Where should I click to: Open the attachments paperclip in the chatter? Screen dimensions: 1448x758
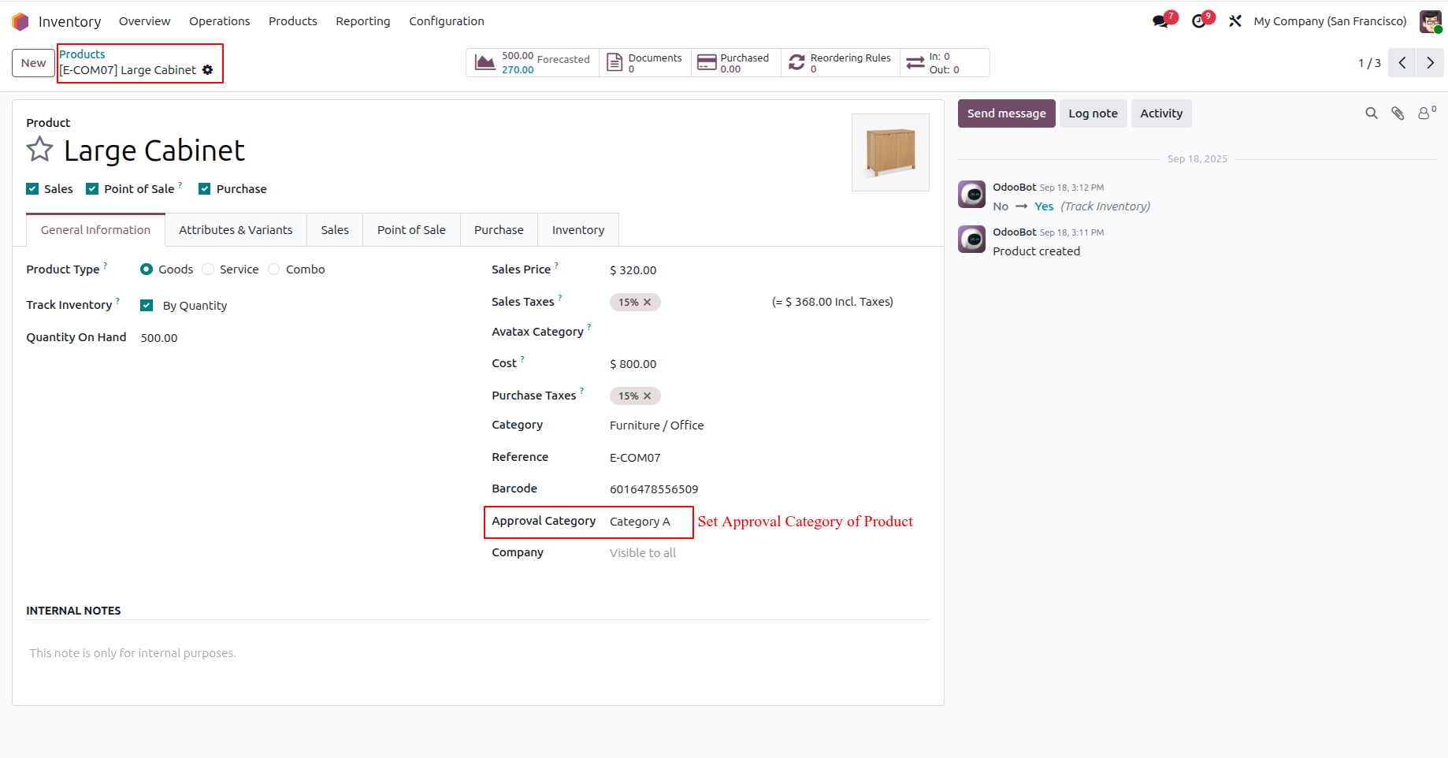click(1398, 113)
